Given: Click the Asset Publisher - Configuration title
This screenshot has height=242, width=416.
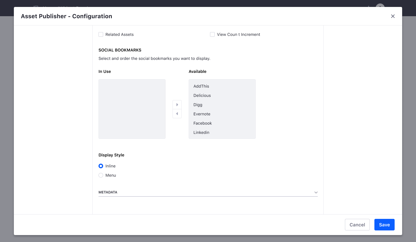Looking at the screenshot, I should click(66, 16).
